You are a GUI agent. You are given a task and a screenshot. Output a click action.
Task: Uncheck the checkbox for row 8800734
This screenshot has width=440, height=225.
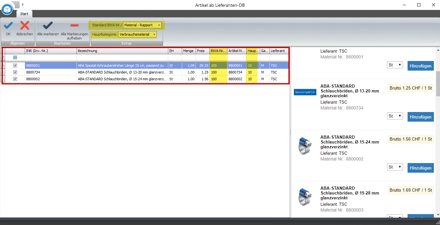point(15,72)
